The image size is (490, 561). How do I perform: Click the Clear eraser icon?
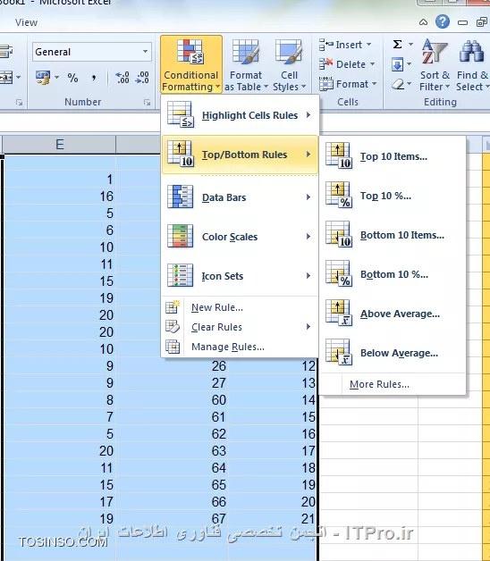tap(397, 85)
